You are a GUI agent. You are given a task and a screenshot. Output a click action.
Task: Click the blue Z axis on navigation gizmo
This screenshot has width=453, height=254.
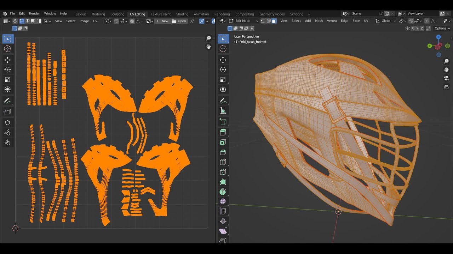[438, 37]
